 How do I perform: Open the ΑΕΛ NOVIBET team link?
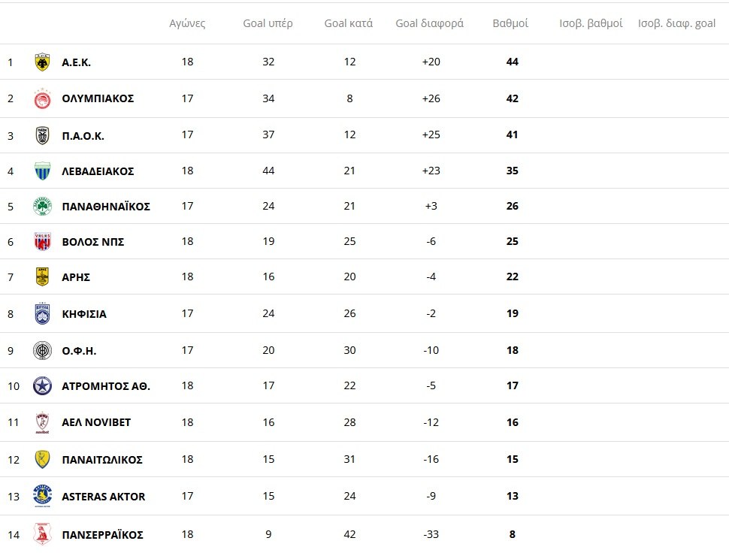pyautogui.click(x=96, y=422)
